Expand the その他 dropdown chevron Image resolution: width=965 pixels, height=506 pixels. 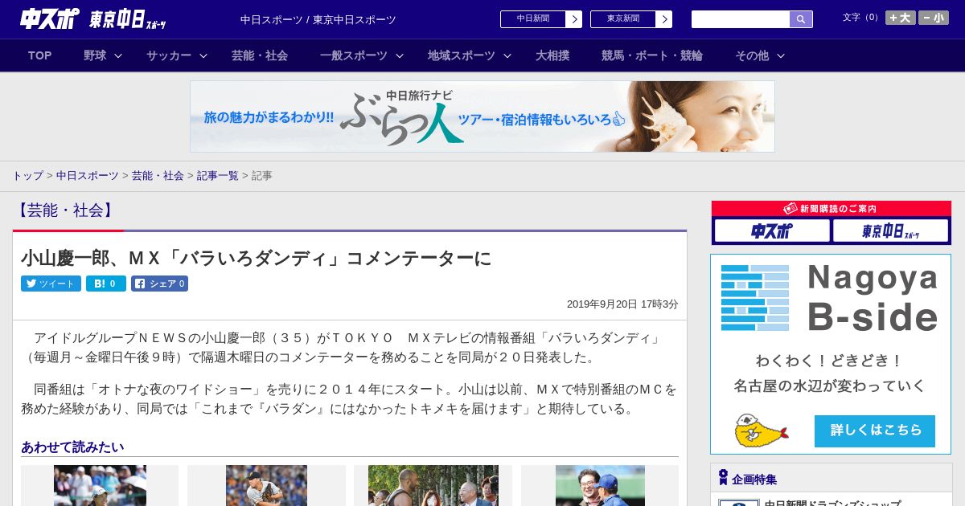coord(781,55)
